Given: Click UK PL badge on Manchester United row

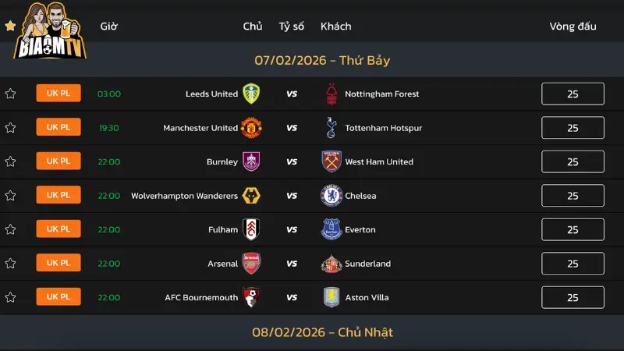Looking at the screenshot, I should 58,127.
